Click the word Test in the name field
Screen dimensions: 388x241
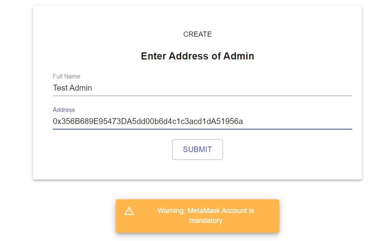tap(60, 88)
